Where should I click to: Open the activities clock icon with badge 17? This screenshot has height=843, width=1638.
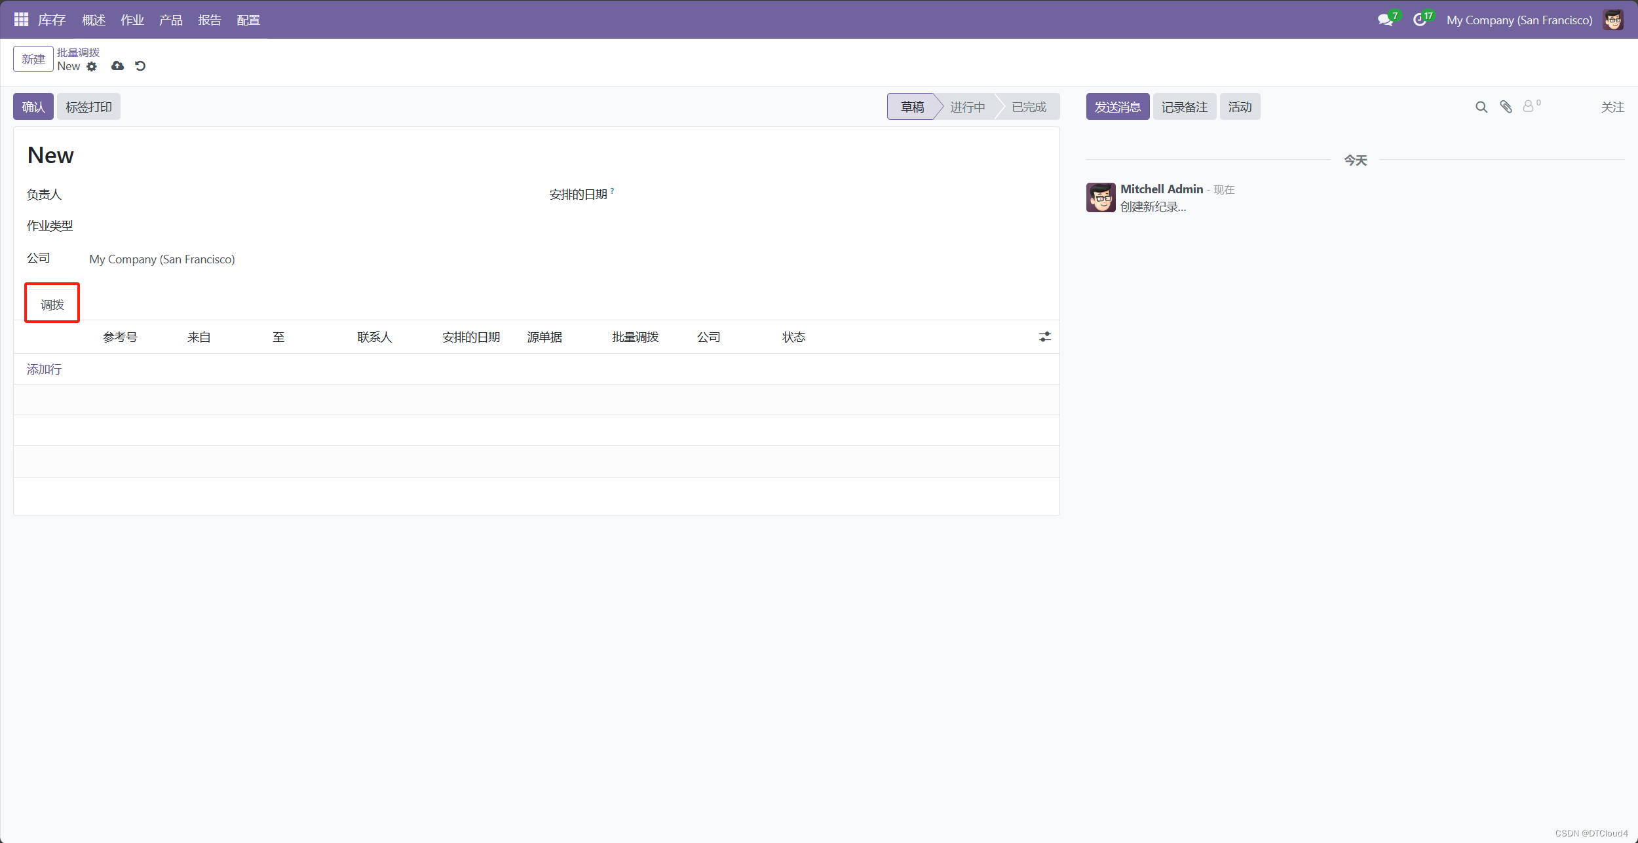(x=1419, y=20)
